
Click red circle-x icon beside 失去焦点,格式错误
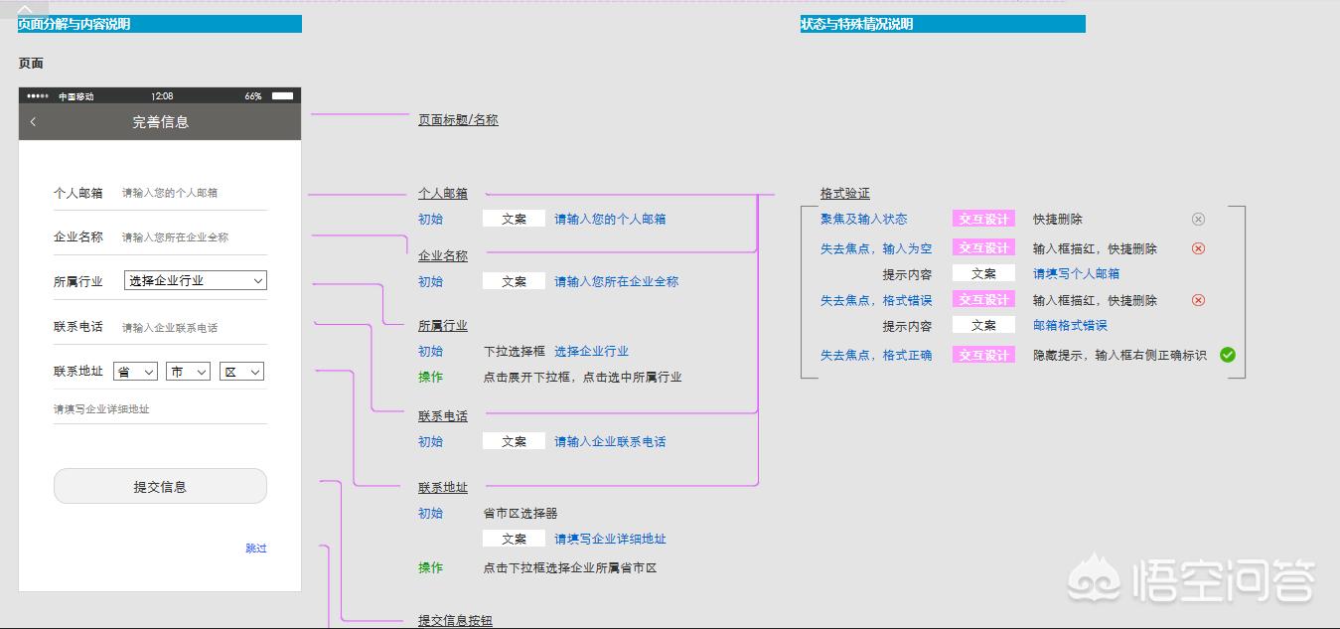[x=1198, y=300]
